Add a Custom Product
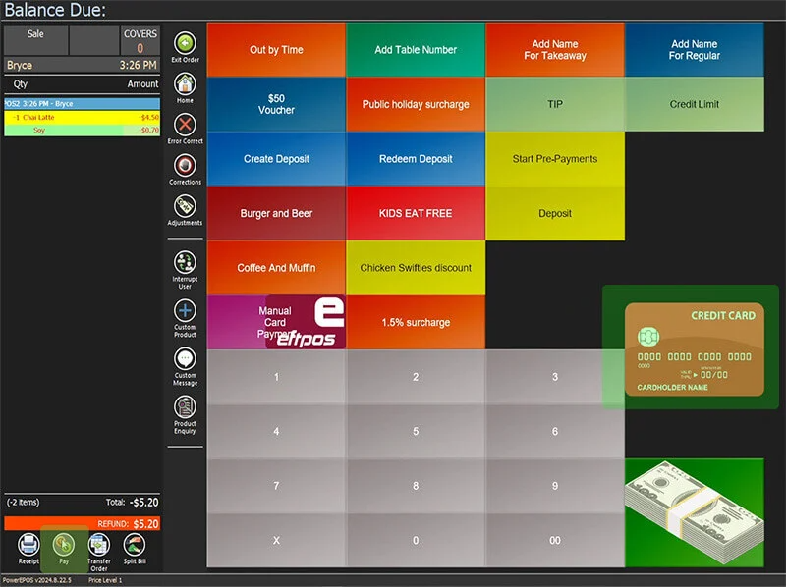 (185, 310)
